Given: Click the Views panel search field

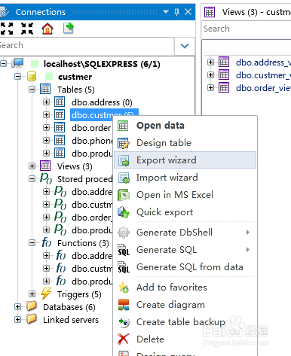Looking at the screenshot, I should tap(247, 29).
